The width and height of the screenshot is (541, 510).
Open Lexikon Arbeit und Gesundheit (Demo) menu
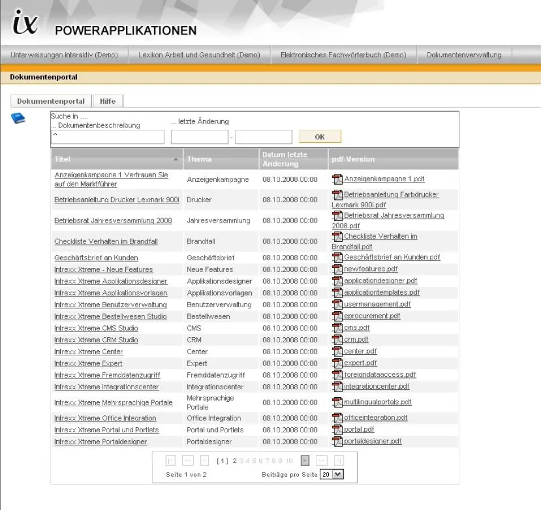point(199,55)
